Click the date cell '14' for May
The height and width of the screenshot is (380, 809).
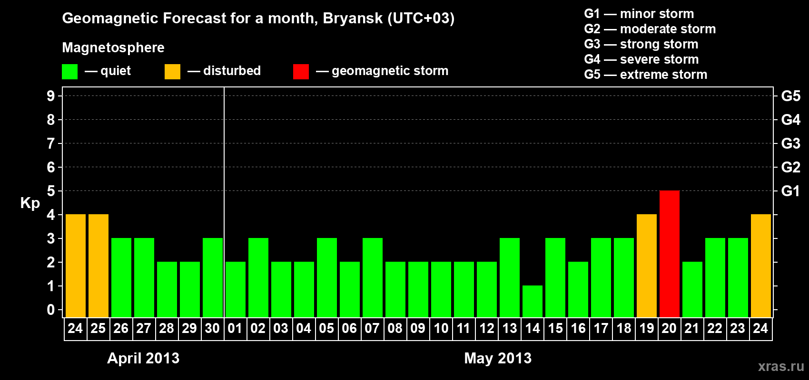coord(533,329)
